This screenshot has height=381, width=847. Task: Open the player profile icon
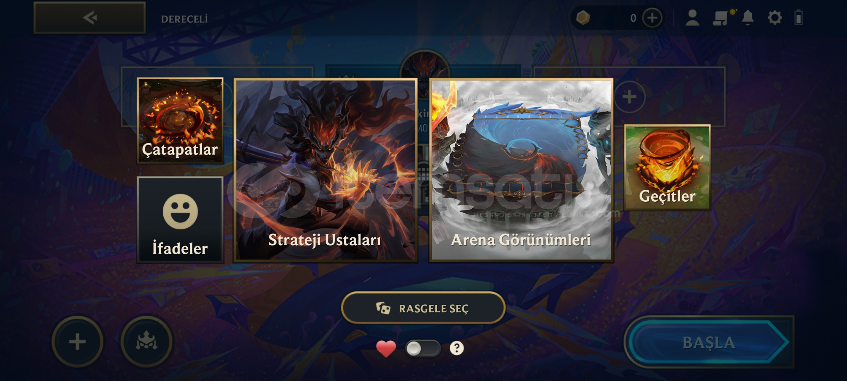(x=692, y=18)
